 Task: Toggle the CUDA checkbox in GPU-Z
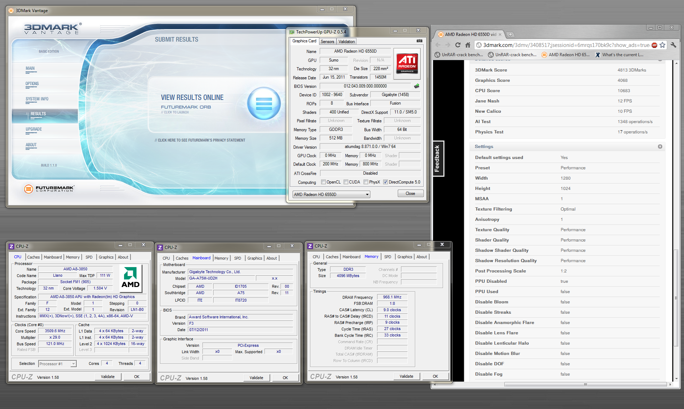(346, 182)
